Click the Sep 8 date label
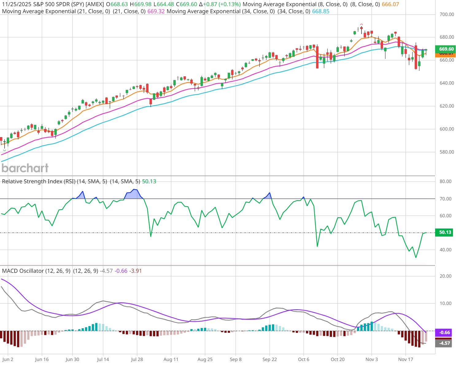Screen dimensions: 456x365 click(x=236, y=359)
